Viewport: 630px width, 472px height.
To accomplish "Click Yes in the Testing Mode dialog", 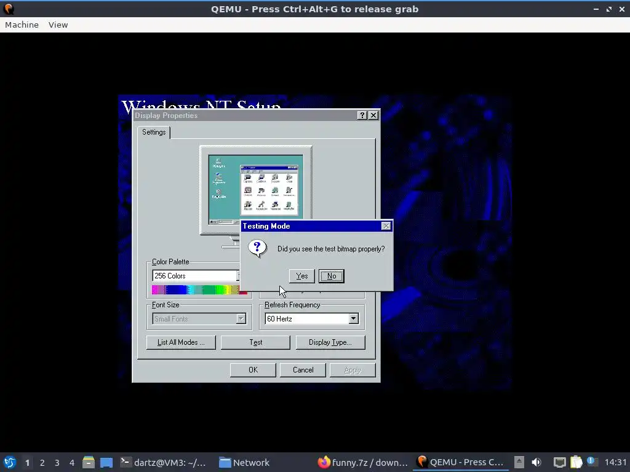I will (x=301, y=276).
